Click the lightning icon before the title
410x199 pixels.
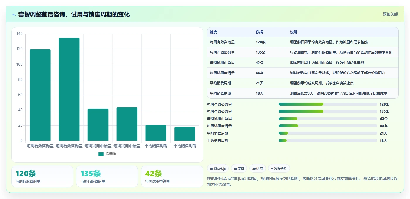pyautogui.click(x=14, y=15)
